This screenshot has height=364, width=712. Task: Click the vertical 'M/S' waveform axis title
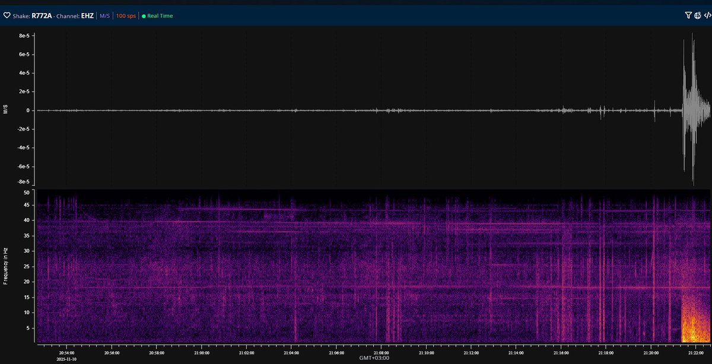pos(6,109)
